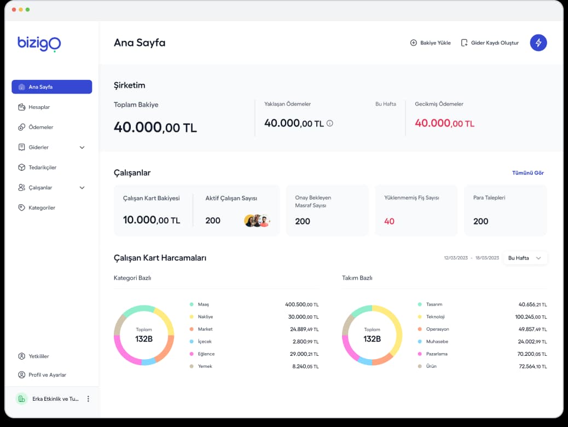Open the Bu Hafta date range dropdown
Viewport: 568px width, 427px height.
pyautogui.click(x=525, y=258)
